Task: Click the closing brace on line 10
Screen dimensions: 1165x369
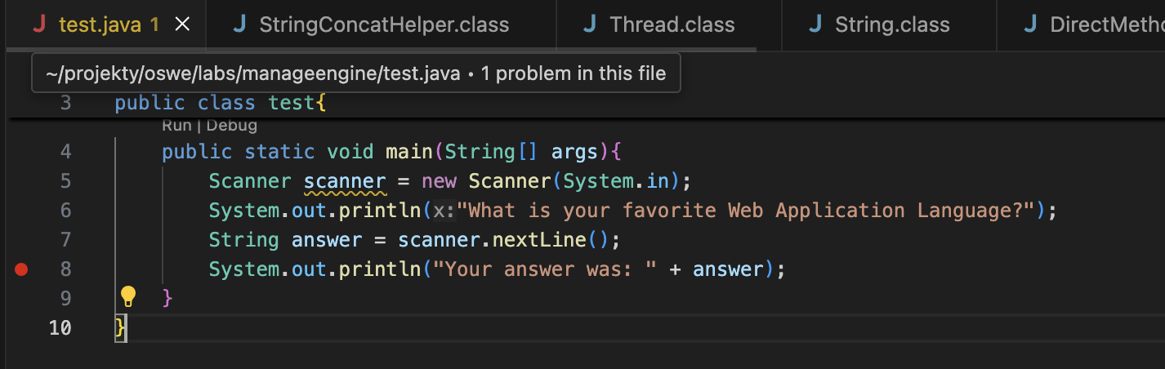Action: [x=121, y=327]
